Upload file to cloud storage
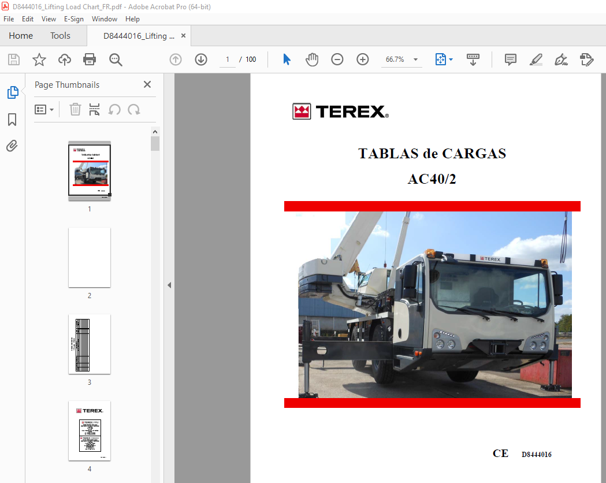 tap(65, 60)
